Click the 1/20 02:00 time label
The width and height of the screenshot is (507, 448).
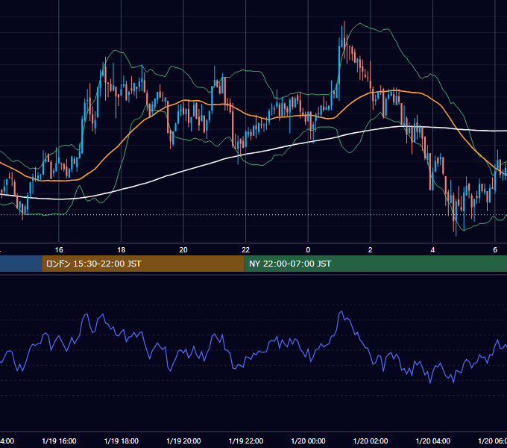tap(371, 441)
